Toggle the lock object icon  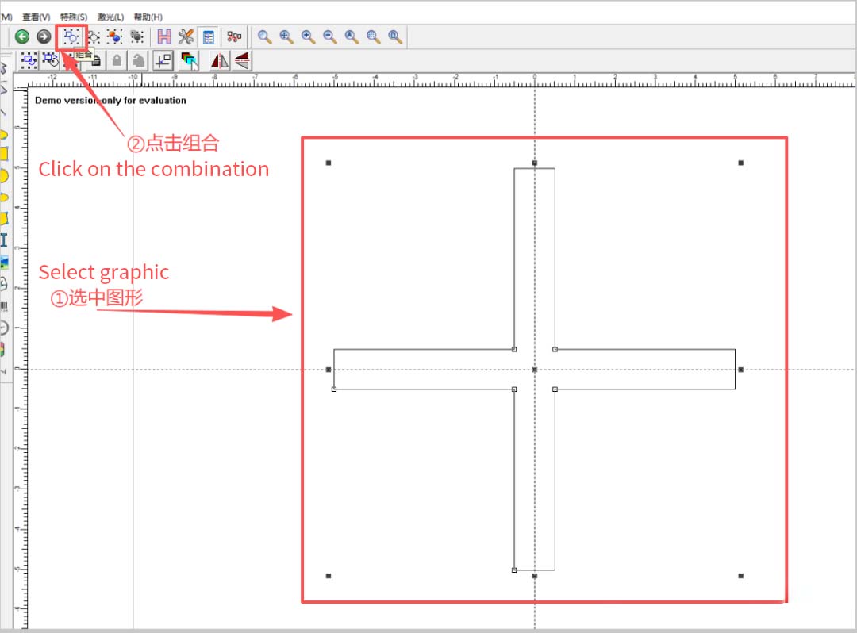coord(115,59)
